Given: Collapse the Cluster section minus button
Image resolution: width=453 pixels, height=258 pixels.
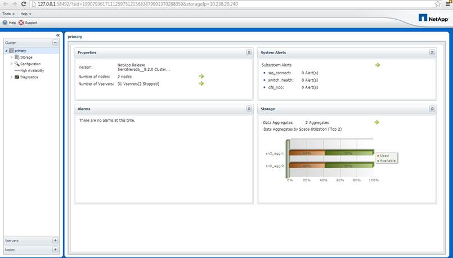Looking at the screenshot, I should [x=55, y=42].
